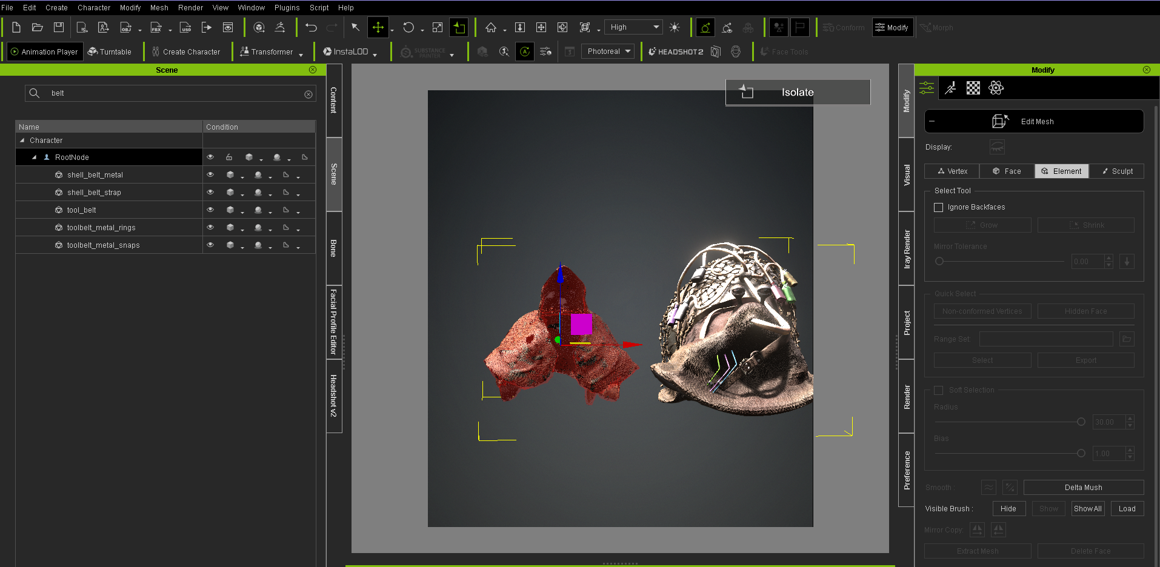Click the Preview render window icon
The image size is (1160, 567).
(x=228, y=27)
